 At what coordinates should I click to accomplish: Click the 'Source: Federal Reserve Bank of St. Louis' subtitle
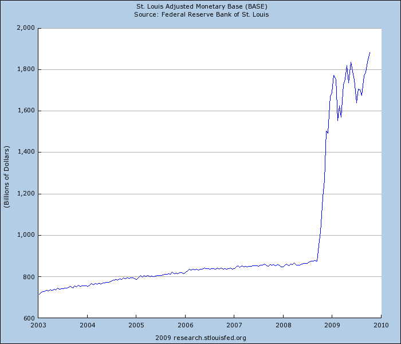[x=202, y=14]
